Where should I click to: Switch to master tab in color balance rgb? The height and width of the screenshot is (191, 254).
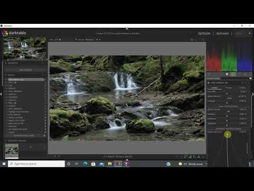tap(214, 88)
